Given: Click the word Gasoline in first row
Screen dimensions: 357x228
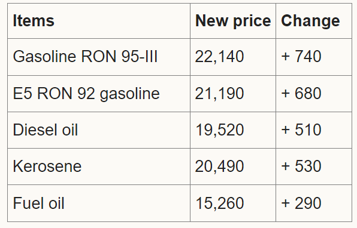Looking at the screenshot, I should coord(44,57).
